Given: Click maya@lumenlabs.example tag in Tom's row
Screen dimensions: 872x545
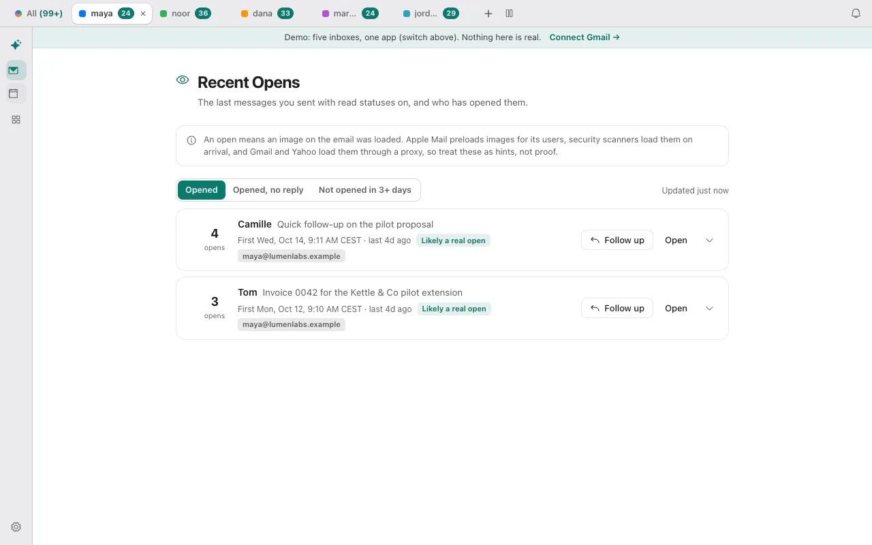Looking at the screenshot, I should (x=292, y=324).
